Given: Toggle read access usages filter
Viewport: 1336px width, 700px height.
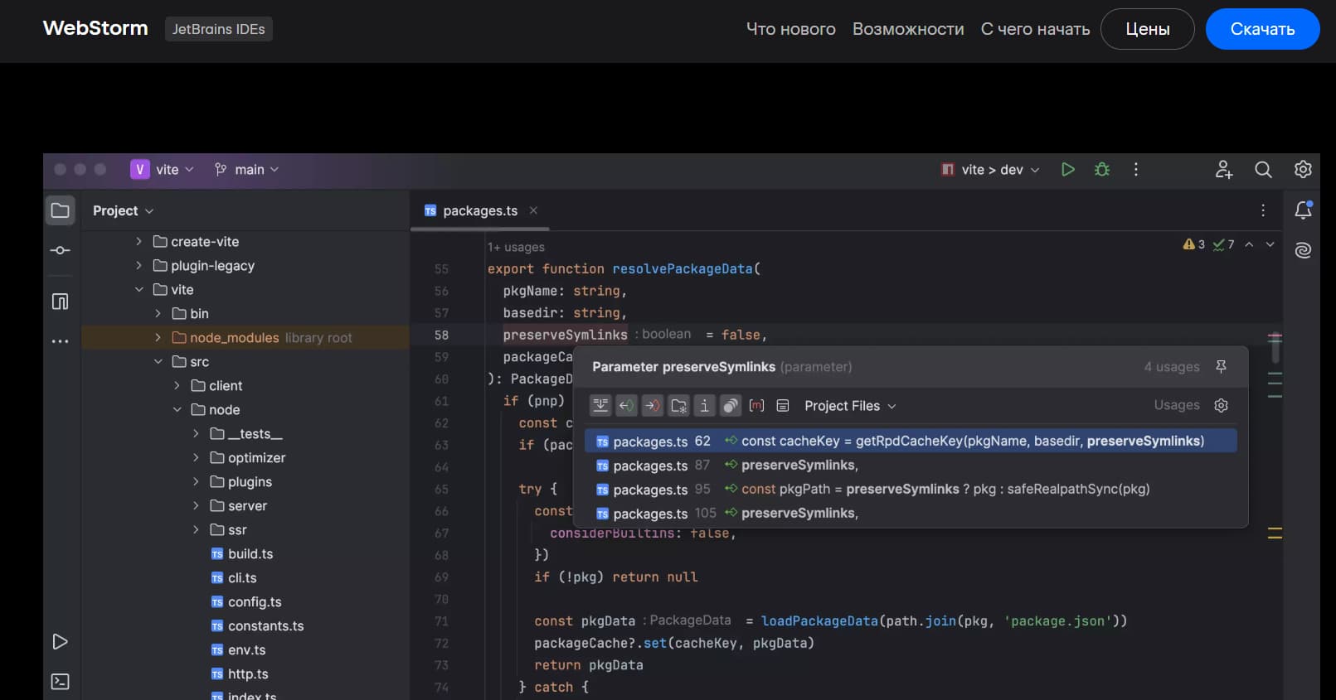Looking at the screenshot, I should (x=626, y=405).
